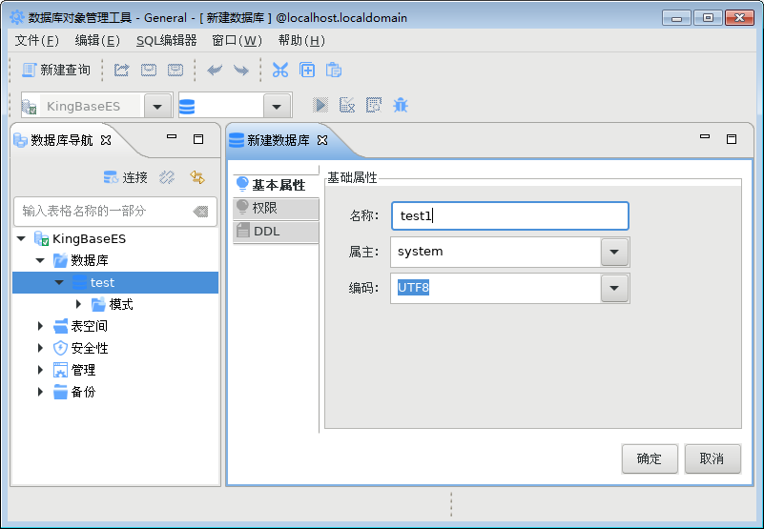The width and height of the screenshot is (764, 529).
Task: Click the 连接 (Connect) button in navigator
Action: pos(125,177)
